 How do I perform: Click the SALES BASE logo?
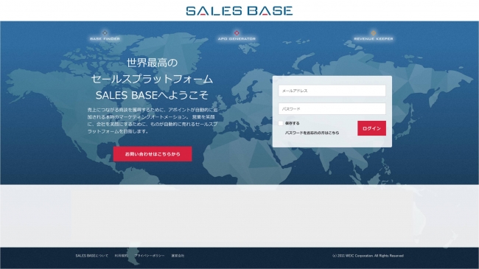239,11
